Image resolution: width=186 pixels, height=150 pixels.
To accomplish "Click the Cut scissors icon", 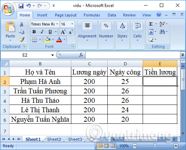I will [21, 24].
